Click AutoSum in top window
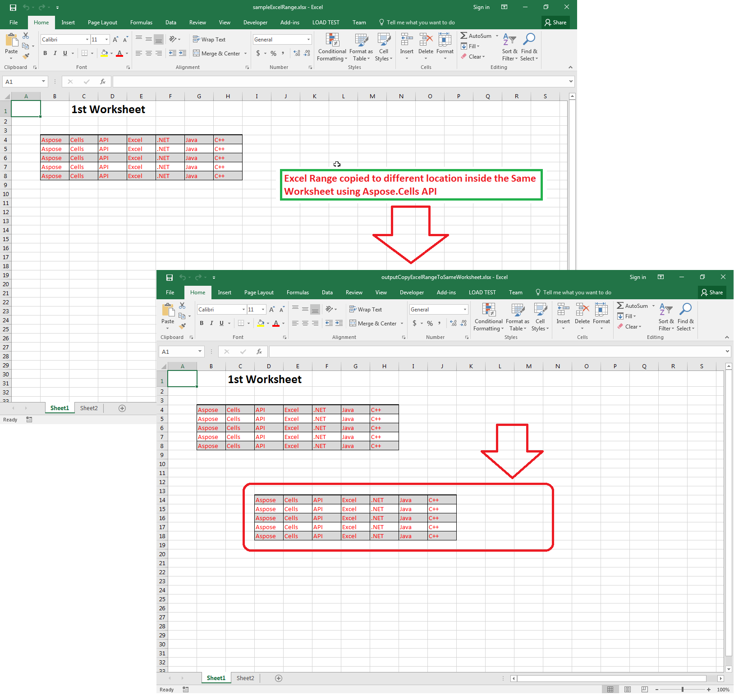Screen dimensions: 734x695 tap(476, 36)
